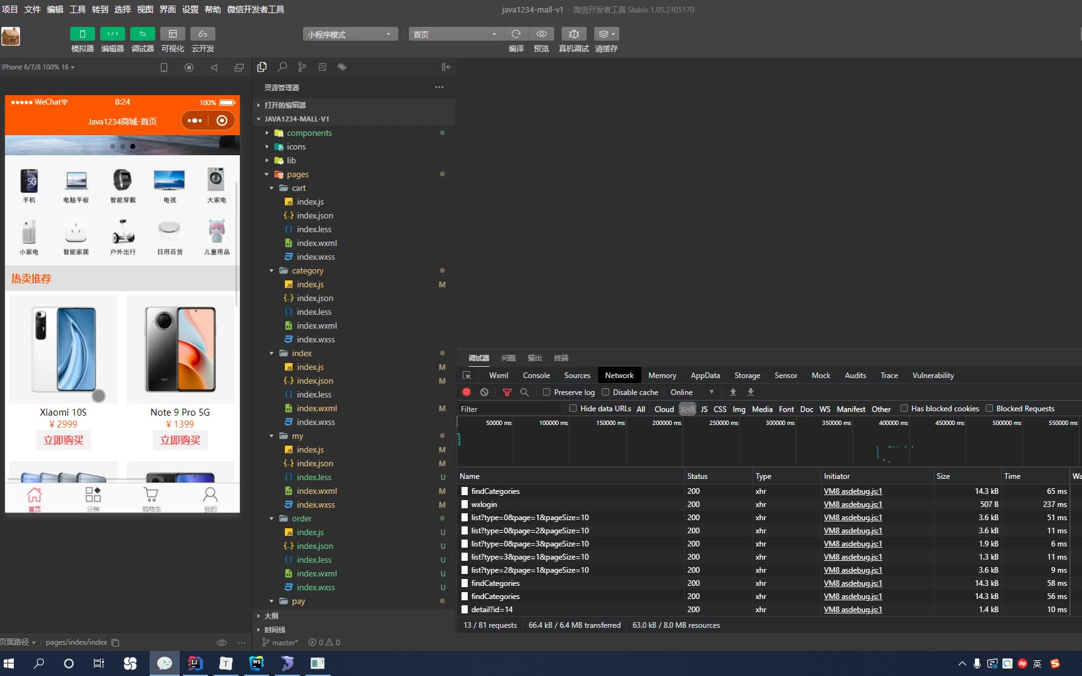Click the preview (预览) eye icon
1082x676 pixels.
[x=542, y=34]
